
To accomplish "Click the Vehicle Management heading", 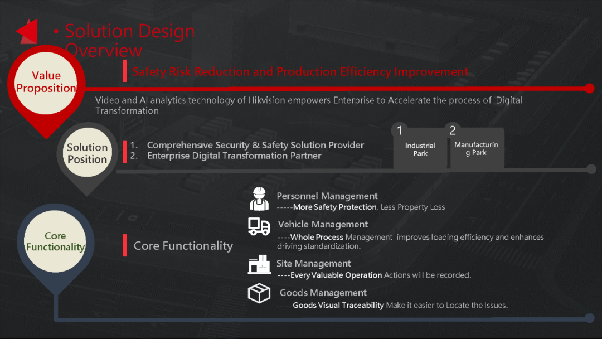I will pyautogui.click(x=323, y=224).
